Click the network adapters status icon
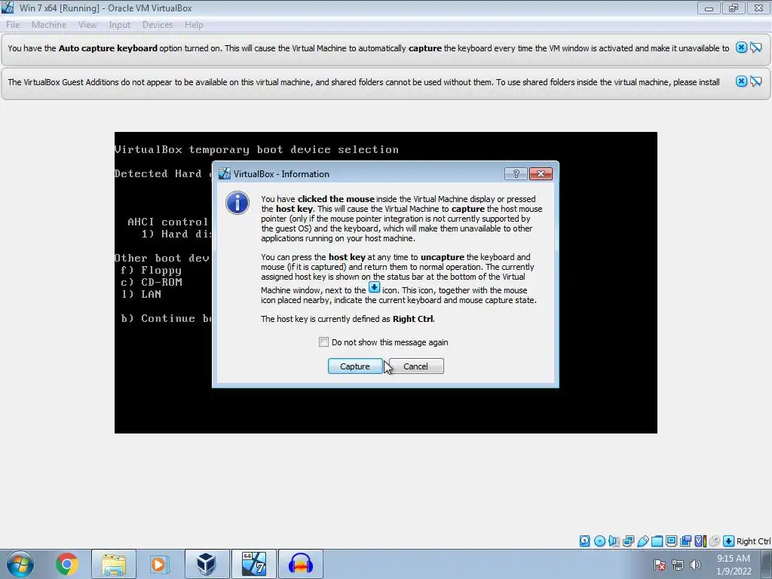Screen dimensions: 772x579 click(628, 541)
